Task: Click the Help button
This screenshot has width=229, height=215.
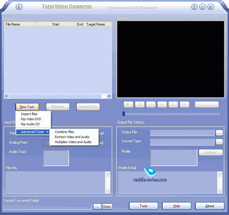Action: 177,206
